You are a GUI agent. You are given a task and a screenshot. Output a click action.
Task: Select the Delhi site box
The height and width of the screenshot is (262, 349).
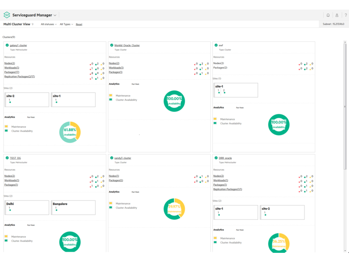[x=27, y=208]
